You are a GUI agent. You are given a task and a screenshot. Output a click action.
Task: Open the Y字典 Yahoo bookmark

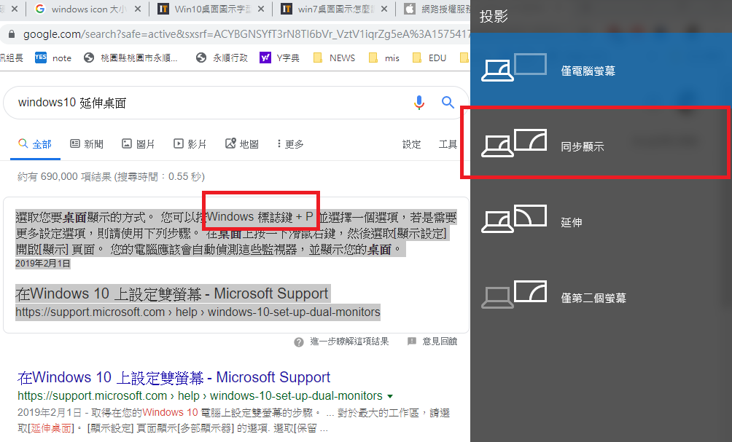pyautogui.click(x=280, y=58)
